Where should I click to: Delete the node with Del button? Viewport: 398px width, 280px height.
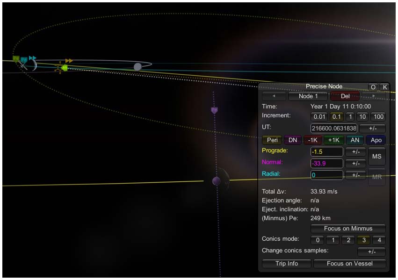345,96
